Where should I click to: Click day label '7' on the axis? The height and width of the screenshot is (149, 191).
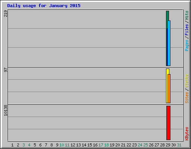coord(46,145)
